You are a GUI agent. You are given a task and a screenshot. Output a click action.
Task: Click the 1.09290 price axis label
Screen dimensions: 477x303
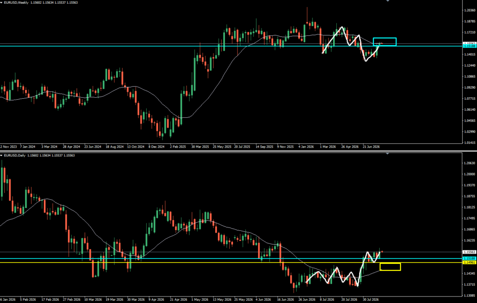[x=470, y=88]
